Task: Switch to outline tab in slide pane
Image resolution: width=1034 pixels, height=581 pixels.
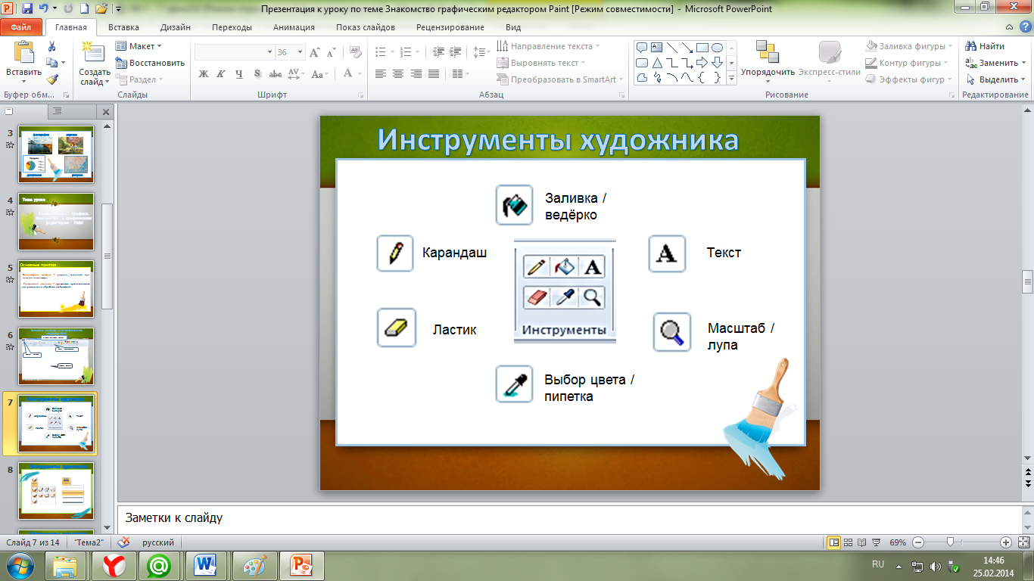Action: coord(58,111)
